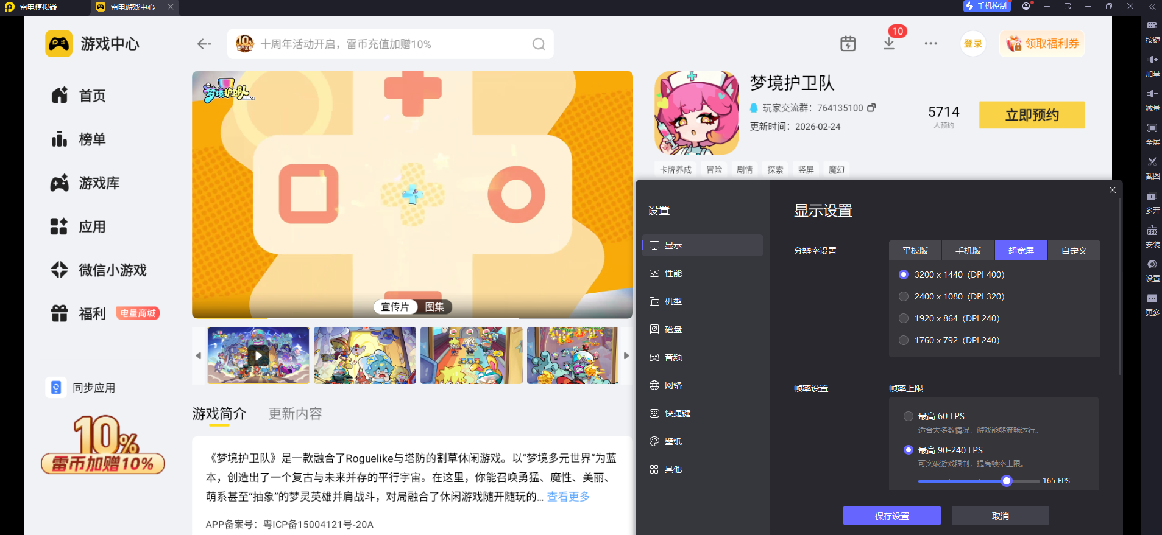Open 壁纸 wallpaper settings
The image size is (1162, 535).
[x=703, y=441]
